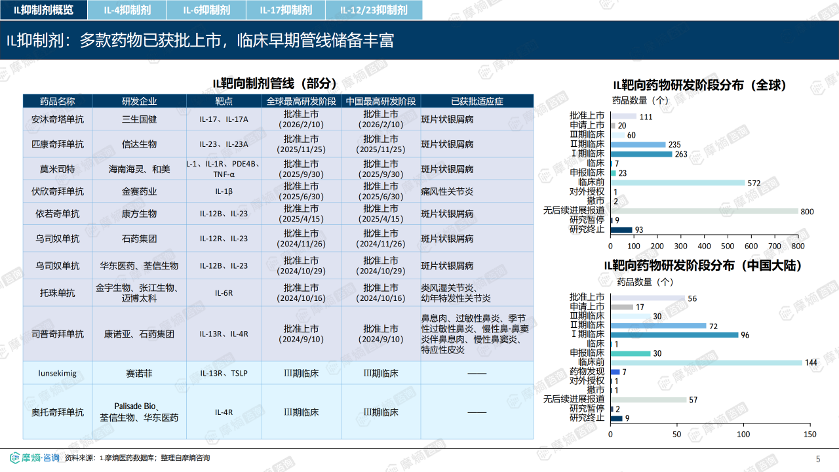Click the 资料来源 source note in footer
Screen dimensions: 839x472
point(138,458)
